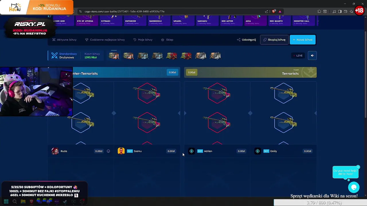Viewport: 367px width, 206px height.
Task: Open the browser extensions puzzle icon
Action: pos(319,11)
